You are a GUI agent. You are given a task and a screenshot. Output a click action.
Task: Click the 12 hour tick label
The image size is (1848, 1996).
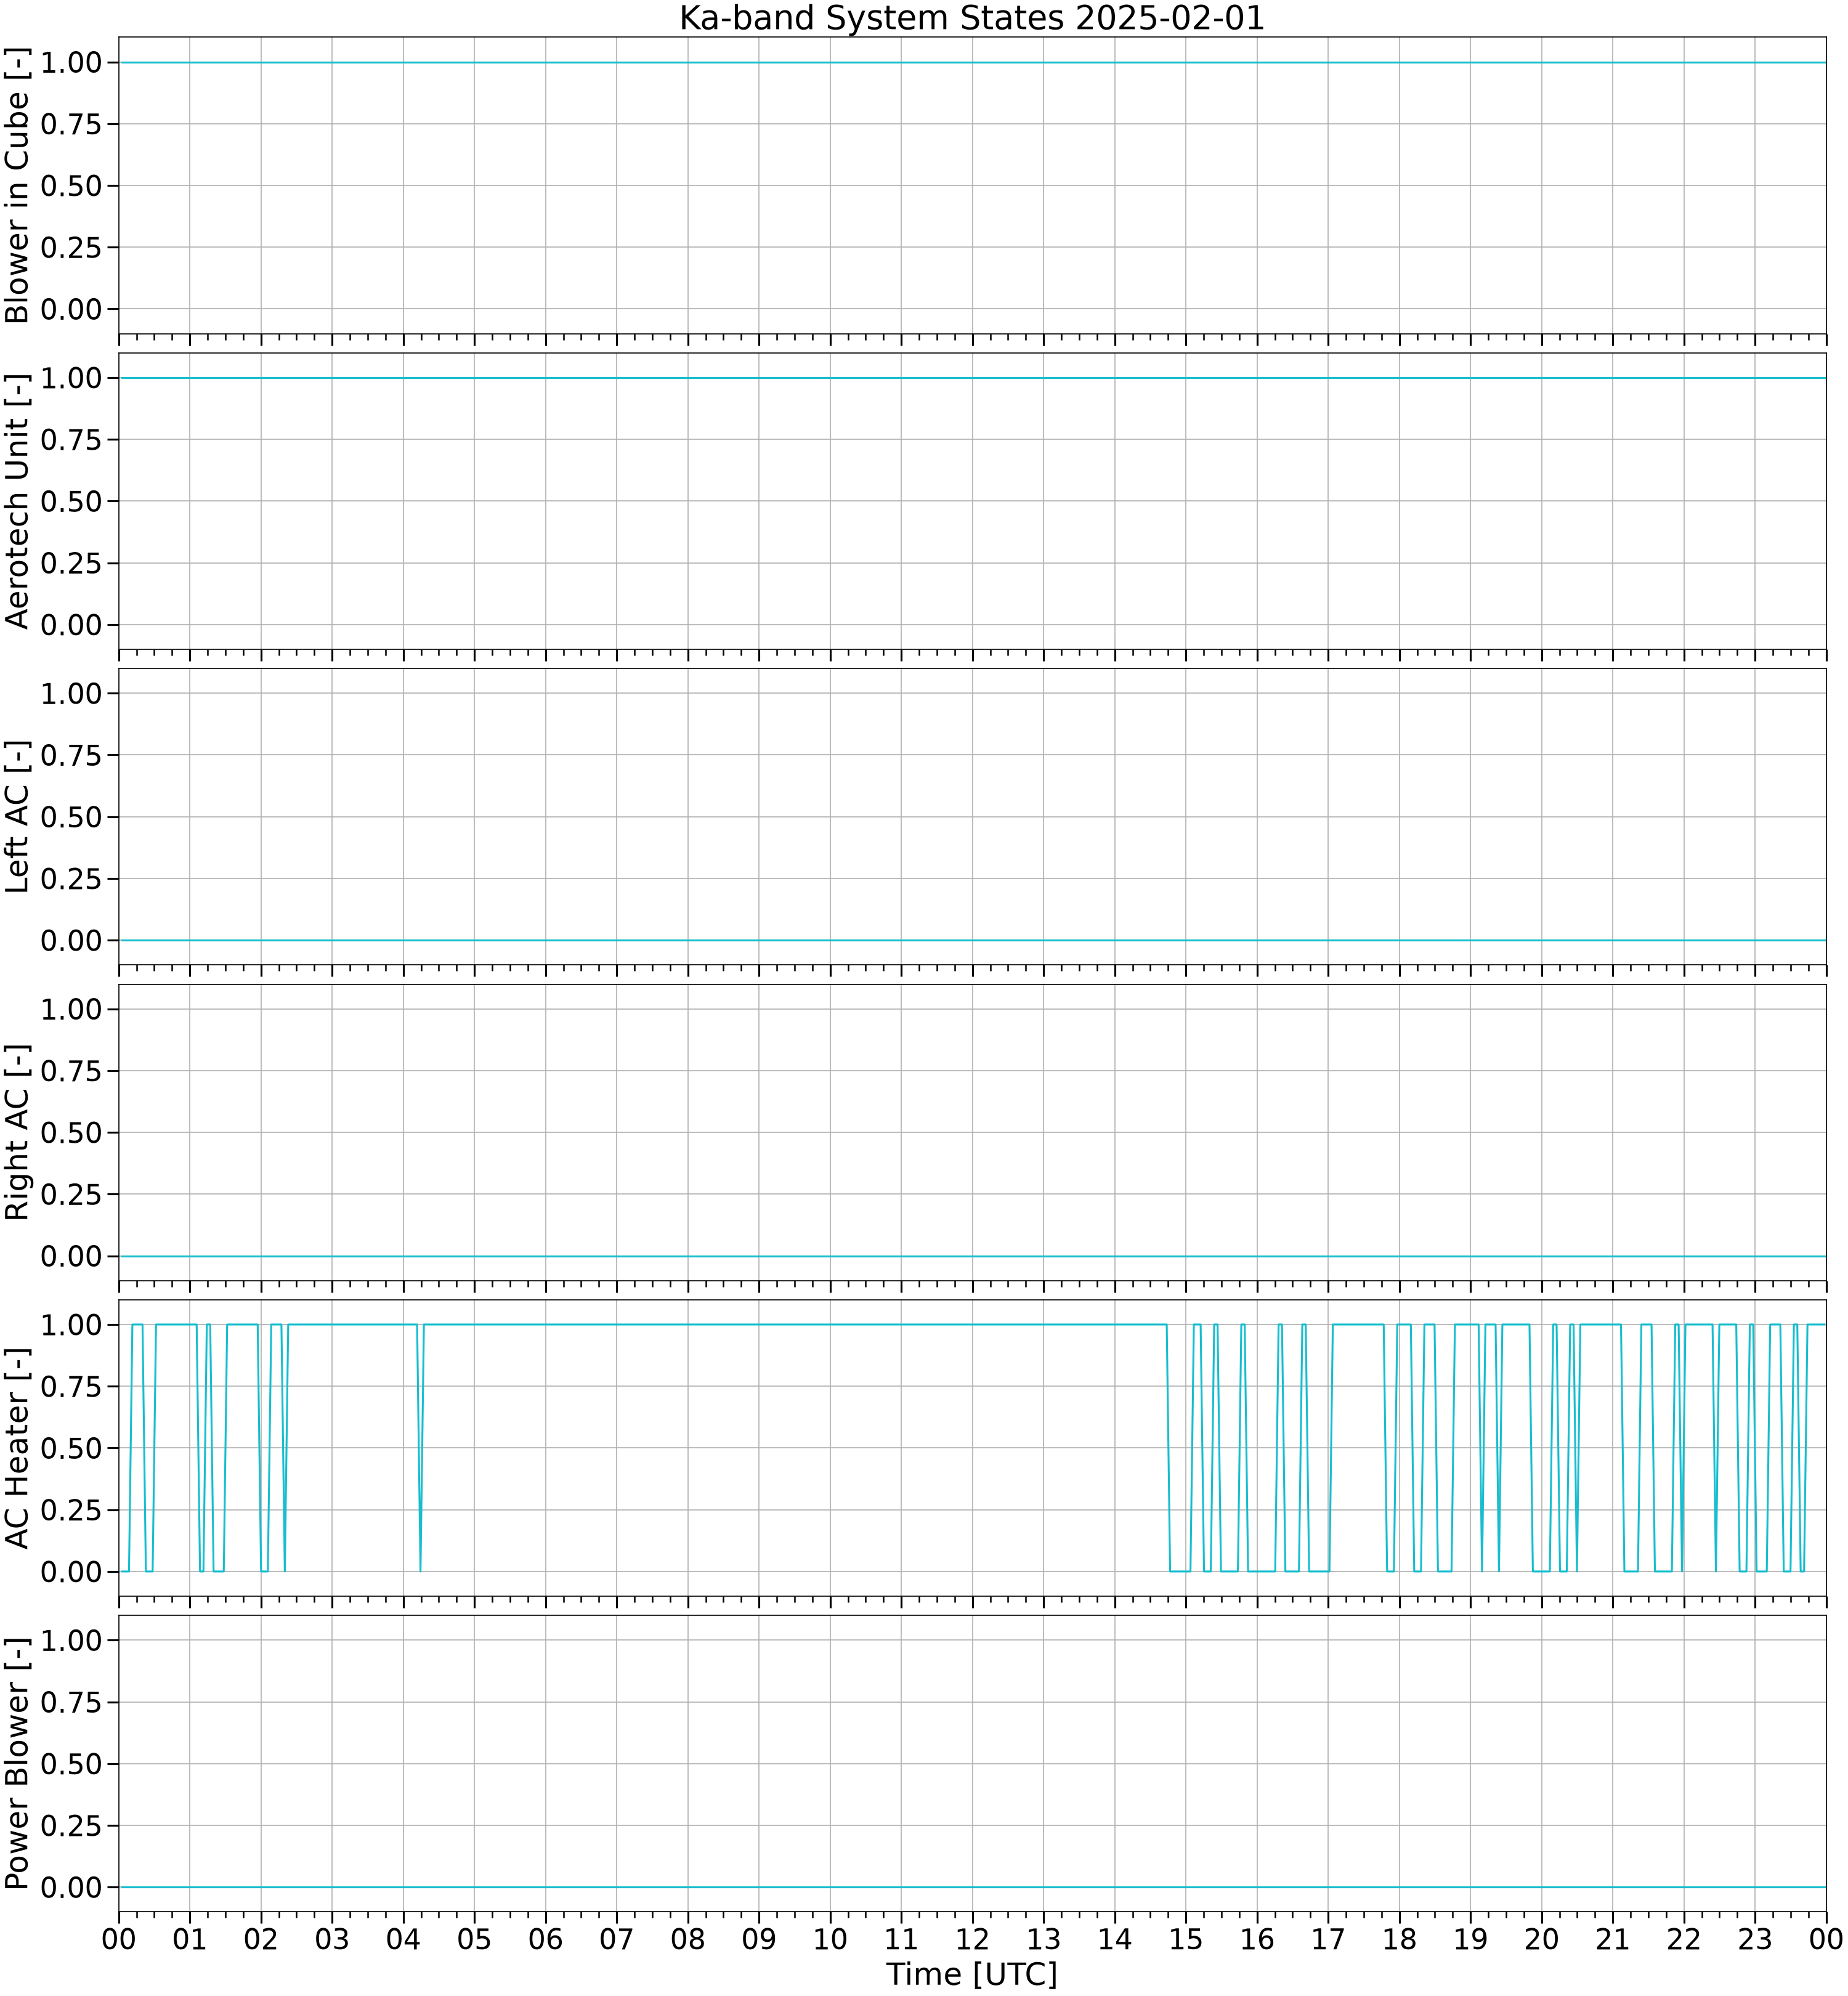click(x=972, y=1939)
